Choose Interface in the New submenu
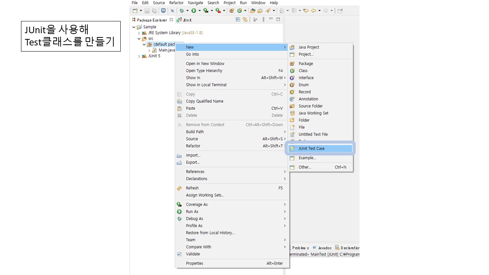The height and width of the screenshot is (275, 489). pyautogui.click(x=321, y=78)
